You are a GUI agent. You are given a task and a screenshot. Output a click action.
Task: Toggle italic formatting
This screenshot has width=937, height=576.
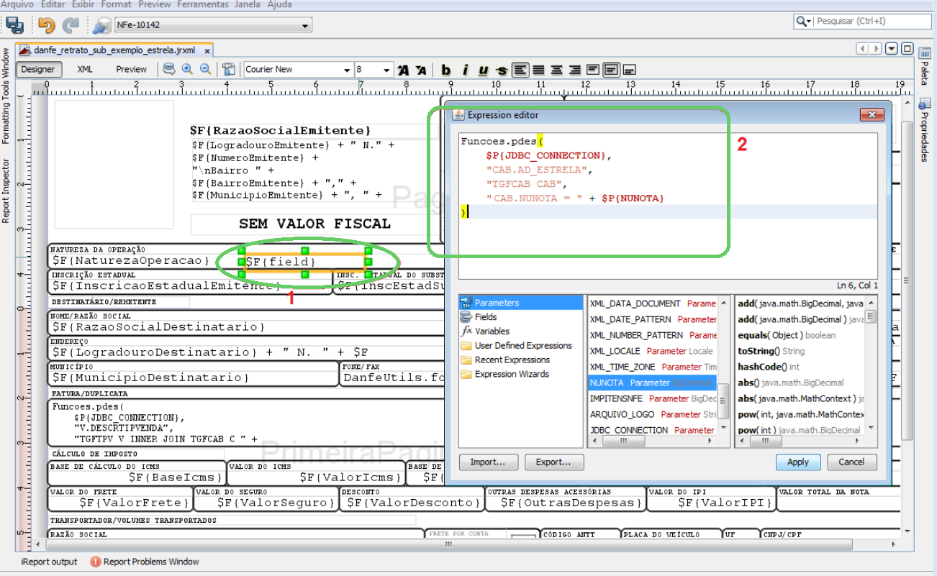click(x=465, y=70)
